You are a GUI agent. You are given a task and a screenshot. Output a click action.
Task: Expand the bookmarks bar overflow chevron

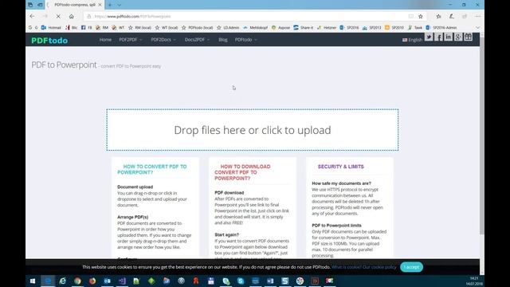pos(477,28)
